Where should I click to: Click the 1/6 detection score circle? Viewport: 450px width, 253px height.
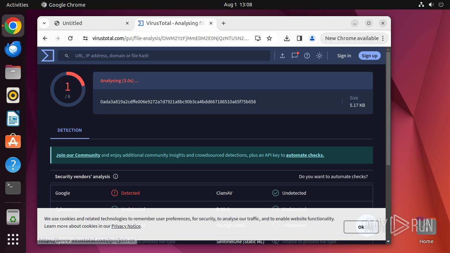pyautogui.click(x=68, y=89)
